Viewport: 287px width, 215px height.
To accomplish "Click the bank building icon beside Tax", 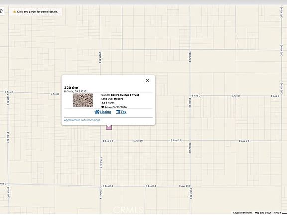I will click(x=118, y=112).
